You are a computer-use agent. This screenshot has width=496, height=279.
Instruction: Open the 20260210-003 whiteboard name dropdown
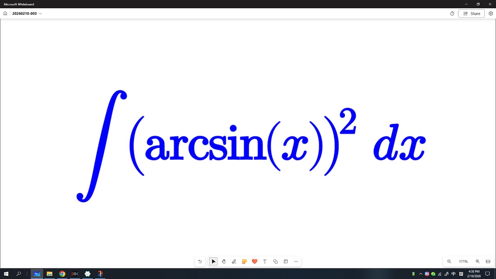(x=27, y=14)
